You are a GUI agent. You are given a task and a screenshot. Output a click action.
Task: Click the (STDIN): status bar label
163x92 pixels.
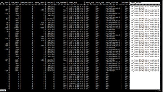click(x=3, y=90)
